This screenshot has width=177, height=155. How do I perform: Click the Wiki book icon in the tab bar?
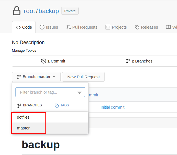point(168,27)
